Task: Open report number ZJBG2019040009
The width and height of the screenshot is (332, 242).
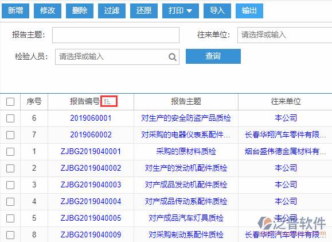Action: coord(91,235)
